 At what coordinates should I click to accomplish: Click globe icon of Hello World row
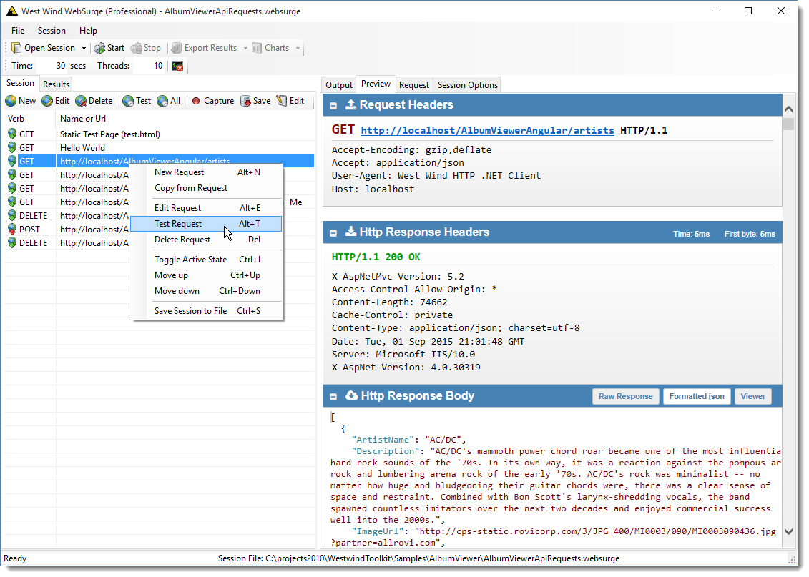[12, 148]
